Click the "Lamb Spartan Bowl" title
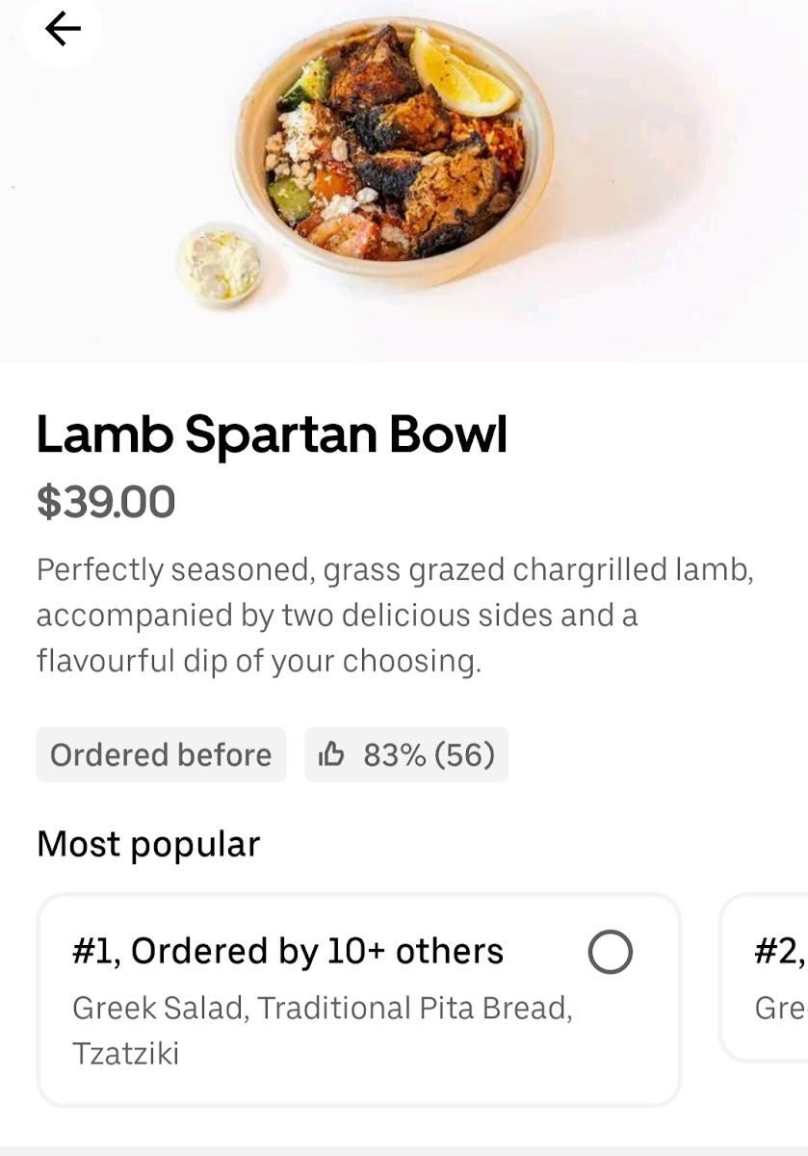Image resolution: width=808 pixels, height=1156 pixels. coord(272,434)
